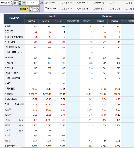
Task: Open help icon next to 유보율
Action: coord(12,94)
